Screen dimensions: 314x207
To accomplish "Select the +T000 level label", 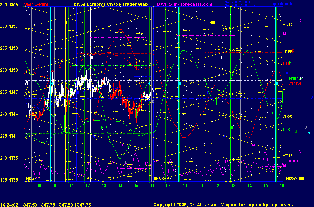I will (x=288, y=90).
